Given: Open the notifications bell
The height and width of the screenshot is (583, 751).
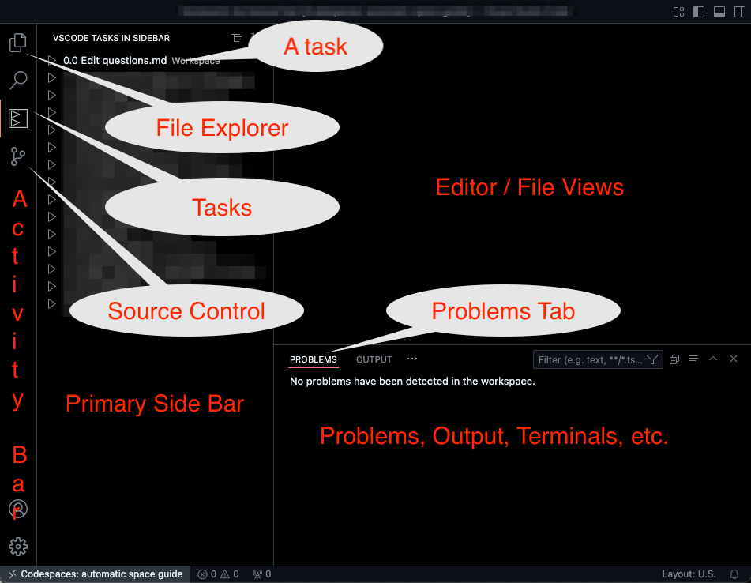Looking at the screenshot, I should pos(734,574).
